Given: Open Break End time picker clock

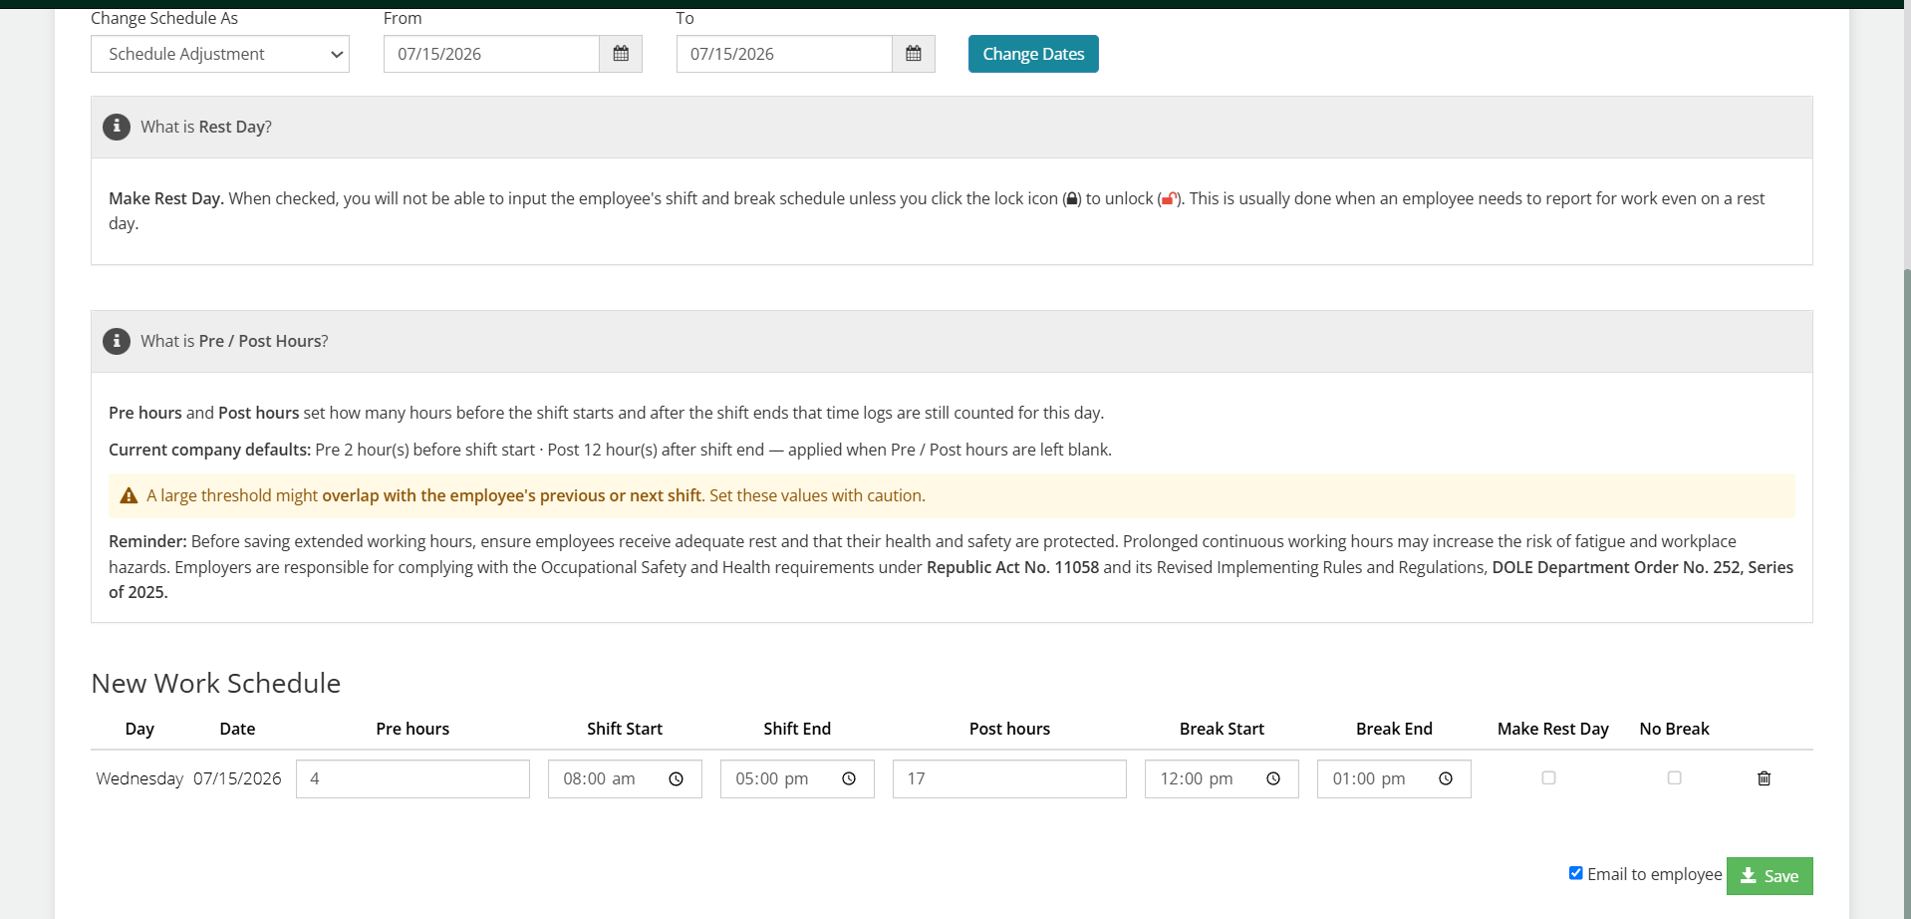Looking at the screenshot, I should pos(1446,779).
